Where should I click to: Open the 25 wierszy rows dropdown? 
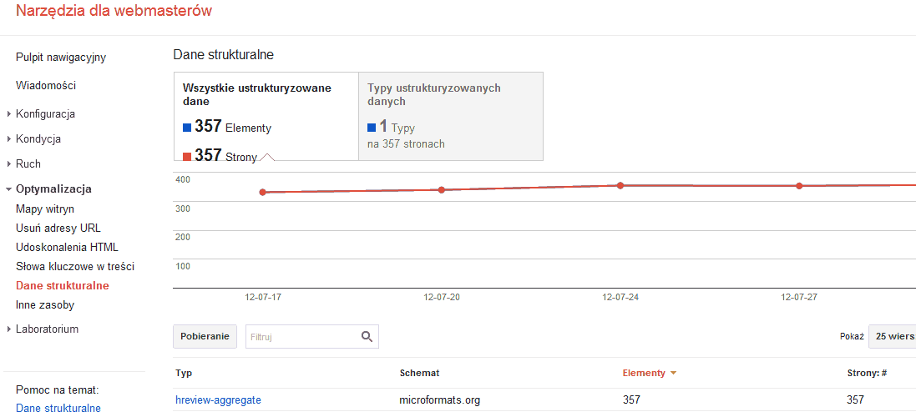coord(892,337)
